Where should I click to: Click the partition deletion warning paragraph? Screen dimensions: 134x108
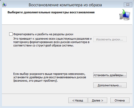point(52,42)
